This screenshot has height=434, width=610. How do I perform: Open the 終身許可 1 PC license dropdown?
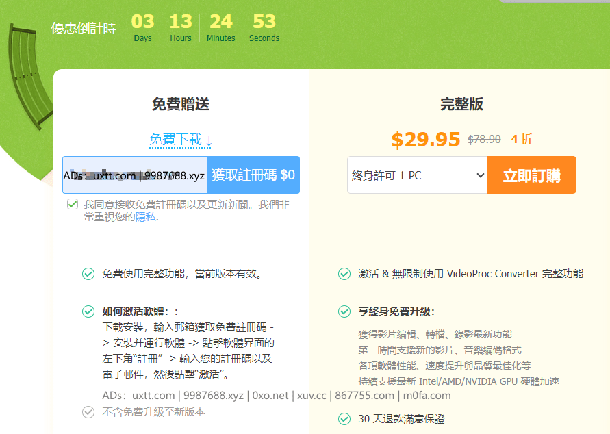(x=418, y=175)
